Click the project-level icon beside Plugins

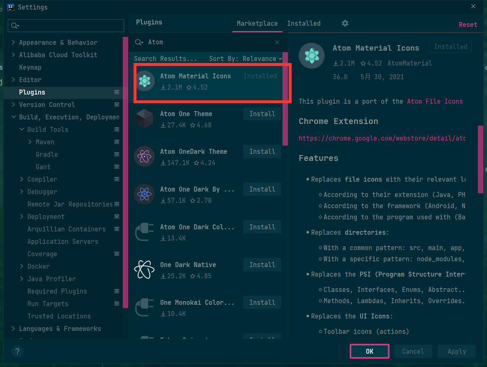click(x=117, y=92)
